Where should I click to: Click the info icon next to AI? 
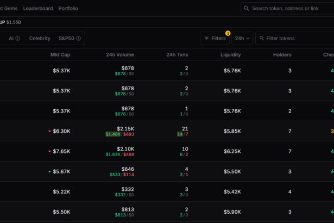(18, 38)
